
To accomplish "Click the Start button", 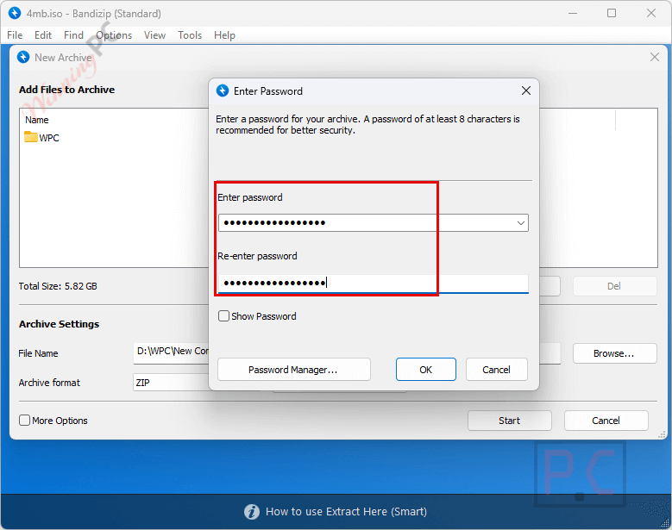I will pos(509,421).
